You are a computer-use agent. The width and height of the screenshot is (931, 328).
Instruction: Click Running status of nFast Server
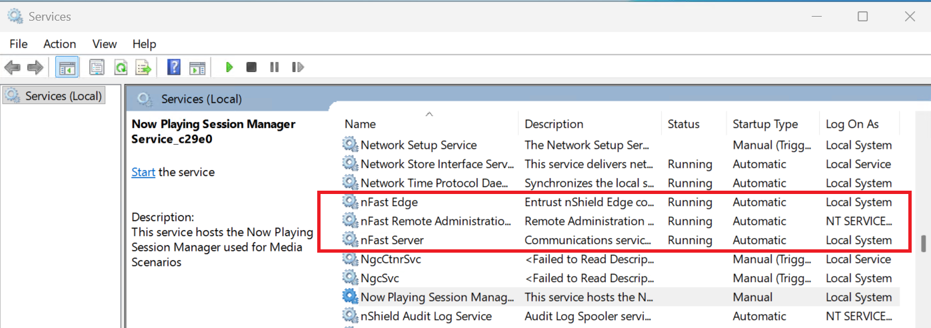(x=690, y=240)
